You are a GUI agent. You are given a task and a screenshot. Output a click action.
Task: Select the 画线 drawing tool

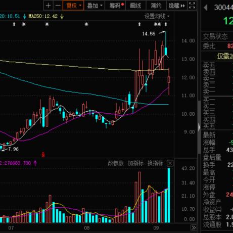pyautogui.click(x=135, y=6)
